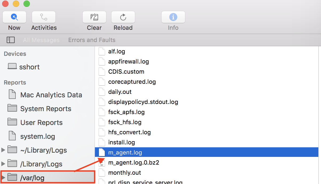Click the Clear toolbar icon
This screenshot has height=184, width=321.
(94, 17)
